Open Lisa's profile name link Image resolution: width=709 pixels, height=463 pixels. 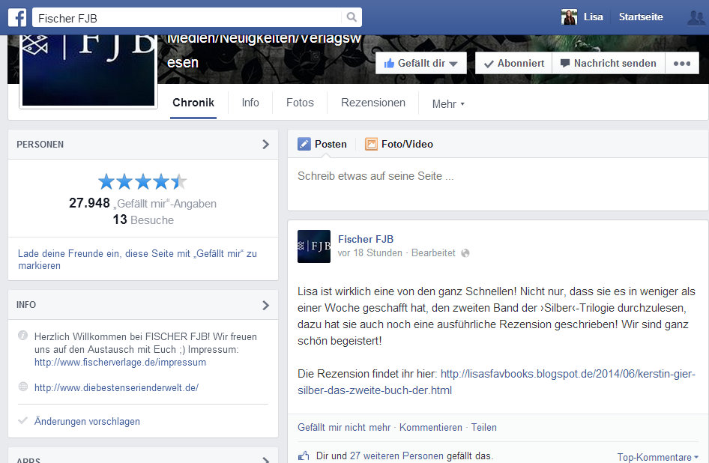[594, 17]
